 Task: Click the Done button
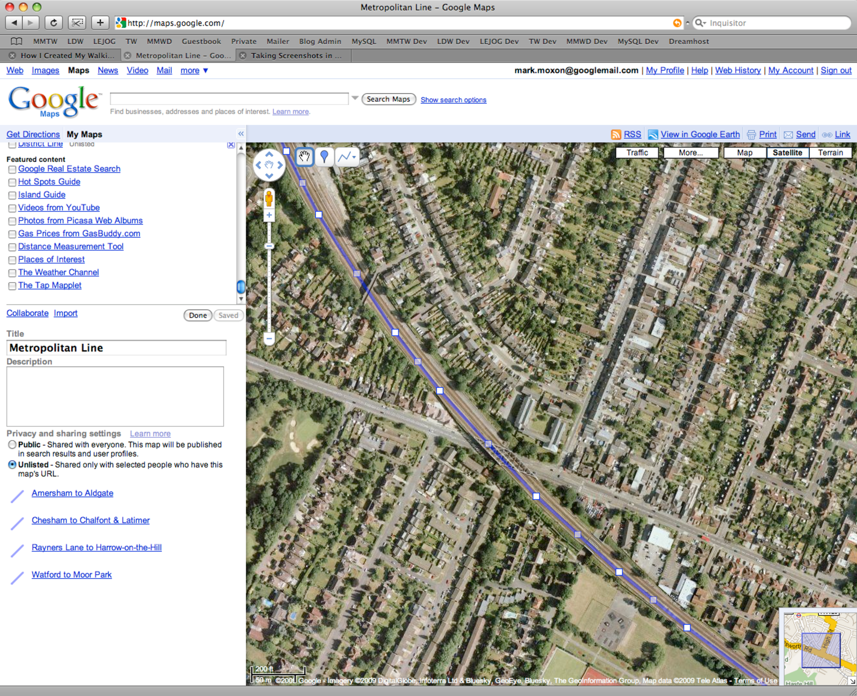198,316
